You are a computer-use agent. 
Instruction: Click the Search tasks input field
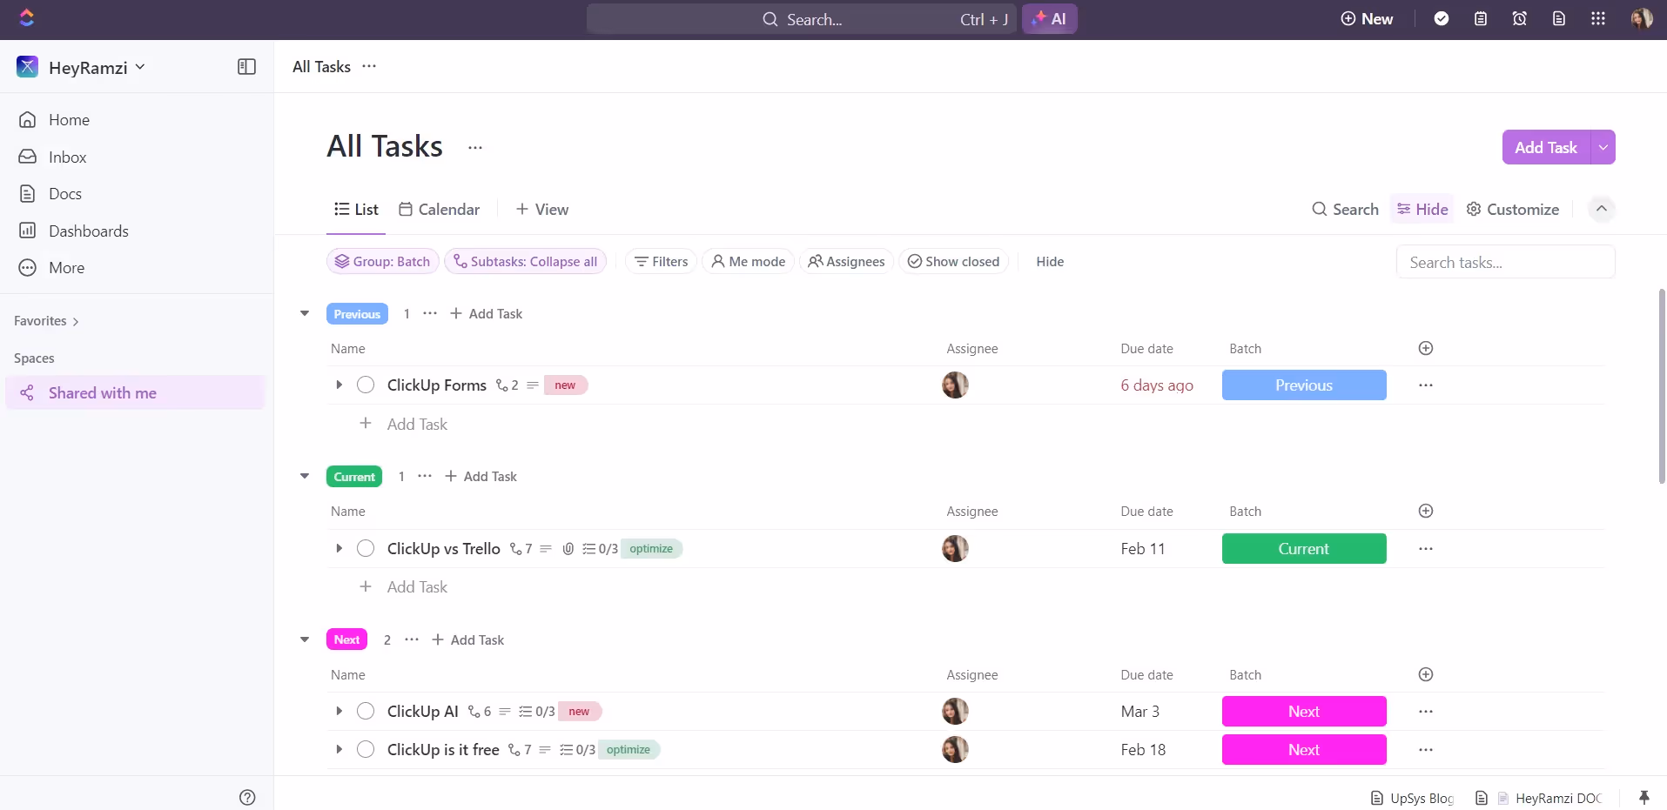click(x=1505, y=263)
